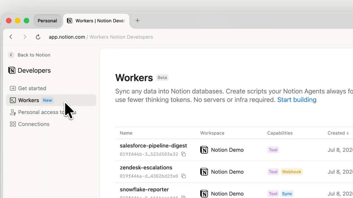The image size is (353, 198).
Task: Click the Tool tag in zendesk-escalations row
Action: click(x=273, y=172)
